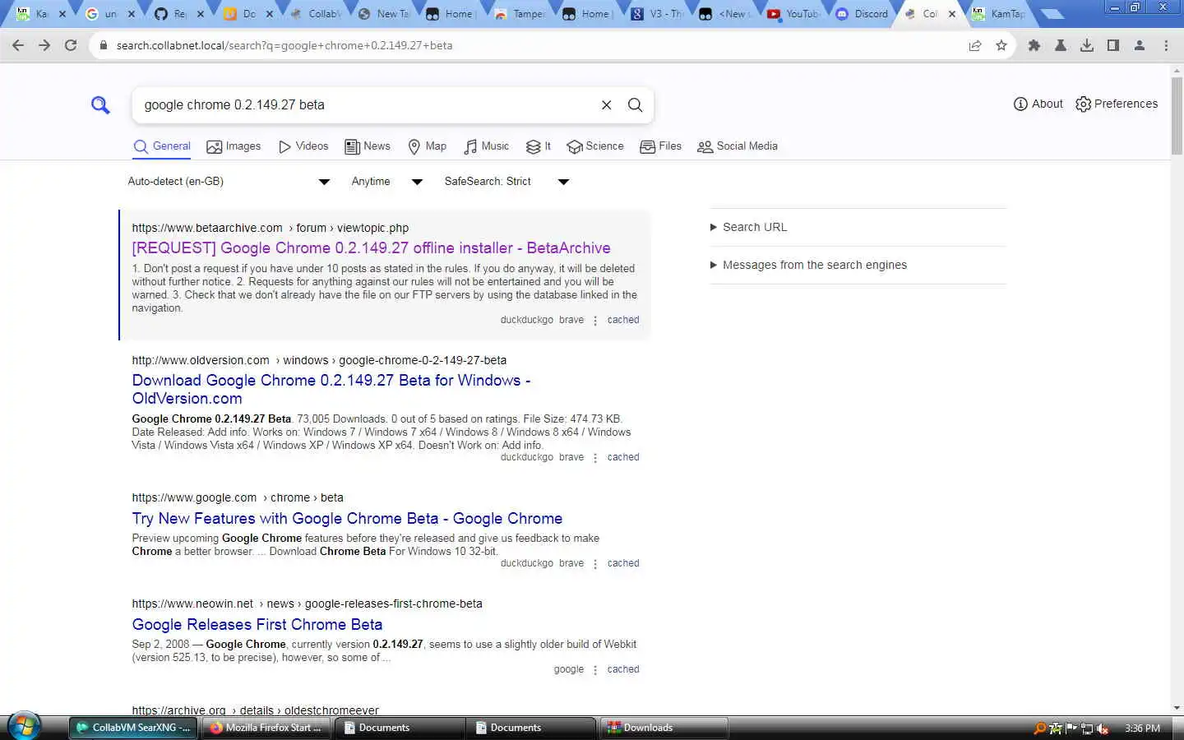Click the taskbar clock showing 3:36 PM
The height and width of the screenshot is (740, 1184).
click(x=1142, y=728)
